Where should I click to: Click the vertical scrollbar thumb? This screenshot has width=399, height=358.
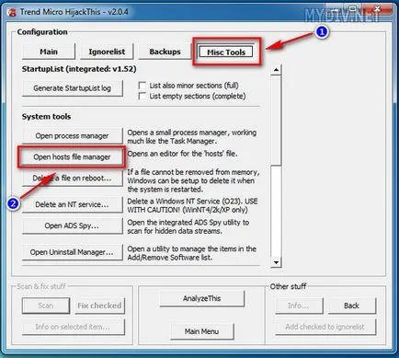coord(276,121)
